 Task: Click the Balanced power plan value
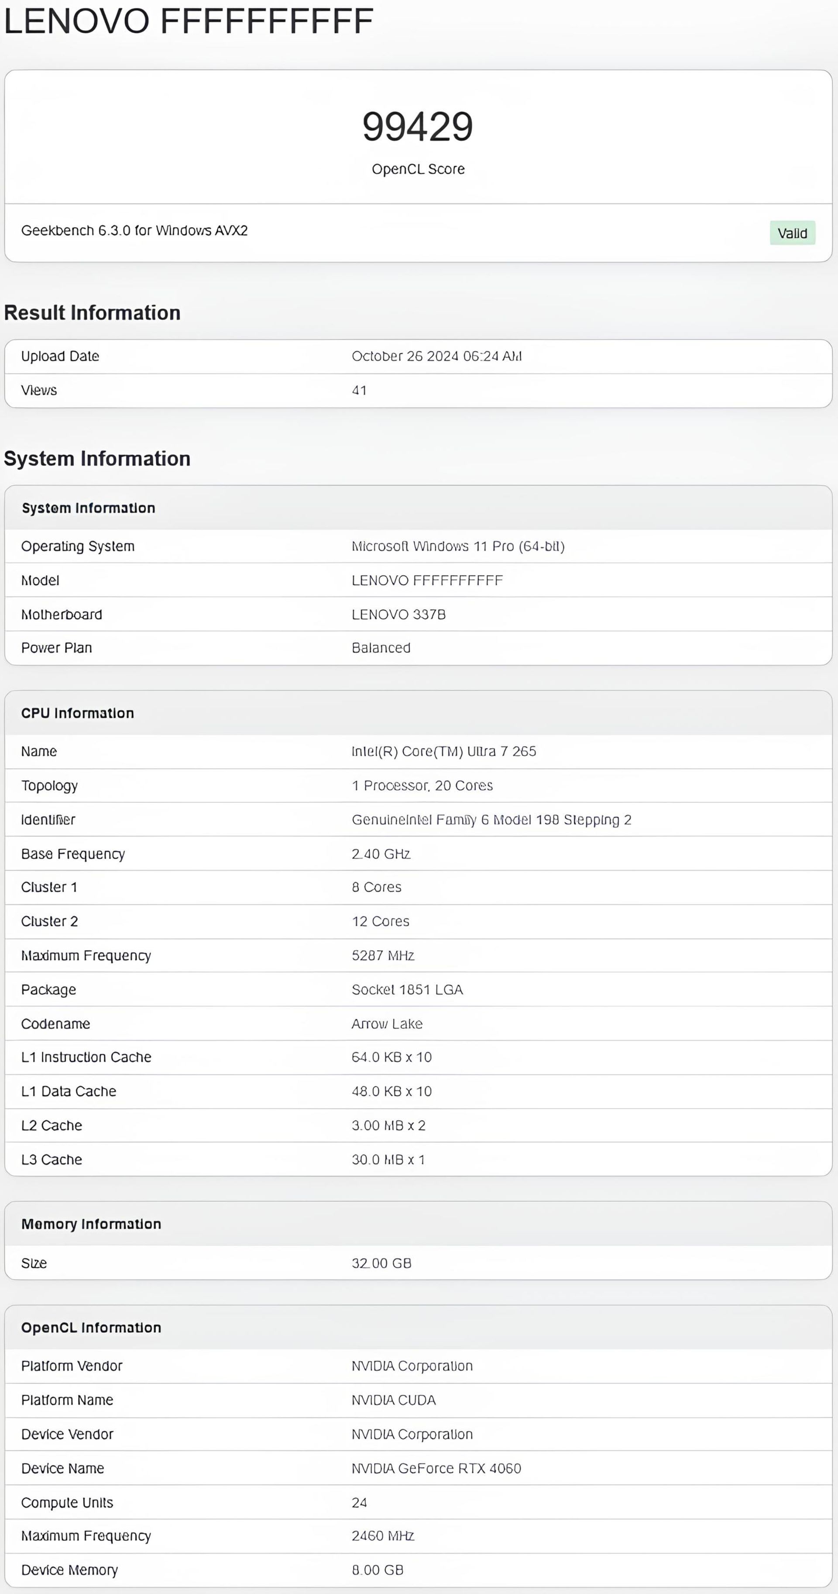coord(381,648)
